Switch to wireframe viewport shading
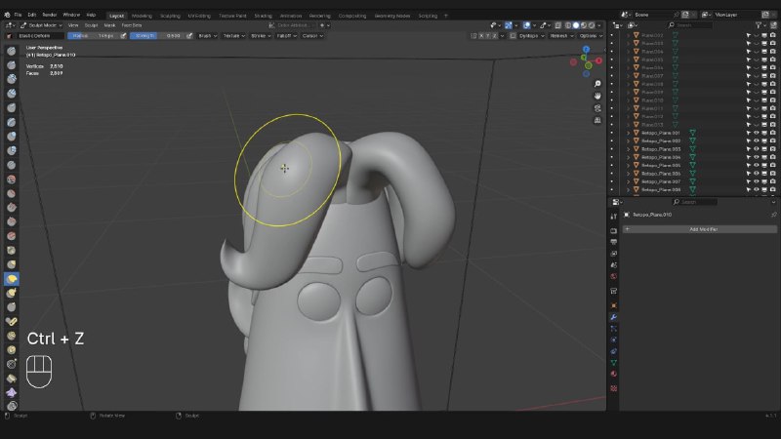 (x=568, y=25)
